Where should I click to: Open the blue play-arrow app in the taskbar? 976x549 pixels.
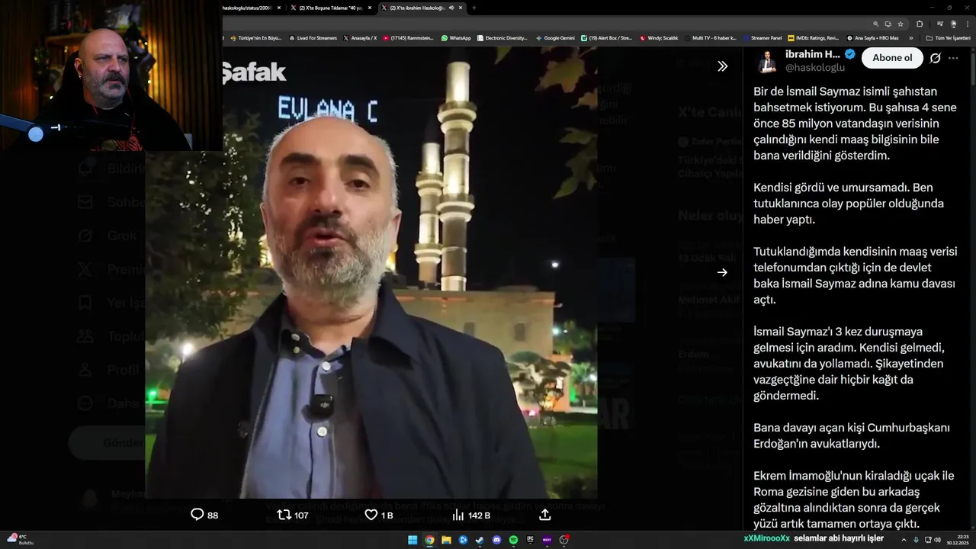pos(463,540)
